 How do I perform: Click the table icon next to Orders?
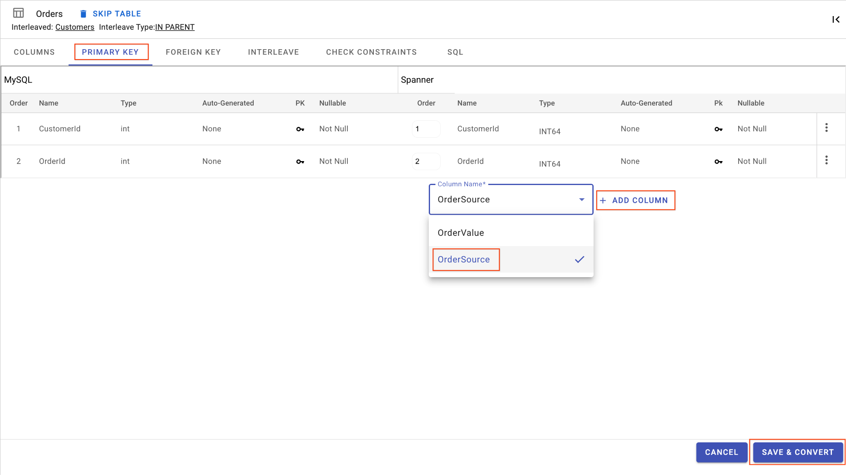click(18, 13)
